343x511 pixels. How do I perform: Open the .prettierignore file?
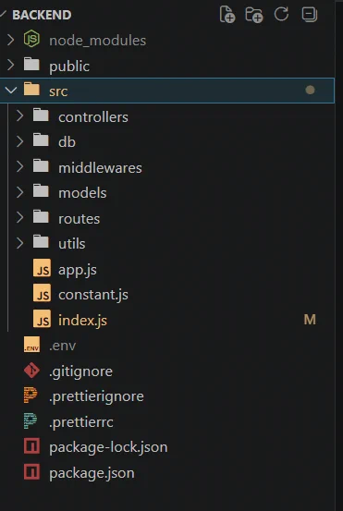tap(96, 397)
